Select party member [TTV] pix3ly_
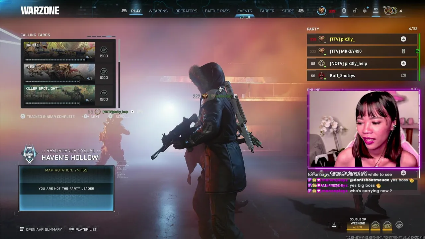The height and width of the screenshot is (239, 425). [363, 39]
